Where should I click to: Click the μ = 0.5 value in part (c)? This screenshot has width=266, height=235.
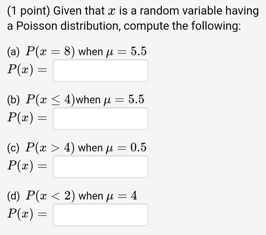[x=126, y=148]
